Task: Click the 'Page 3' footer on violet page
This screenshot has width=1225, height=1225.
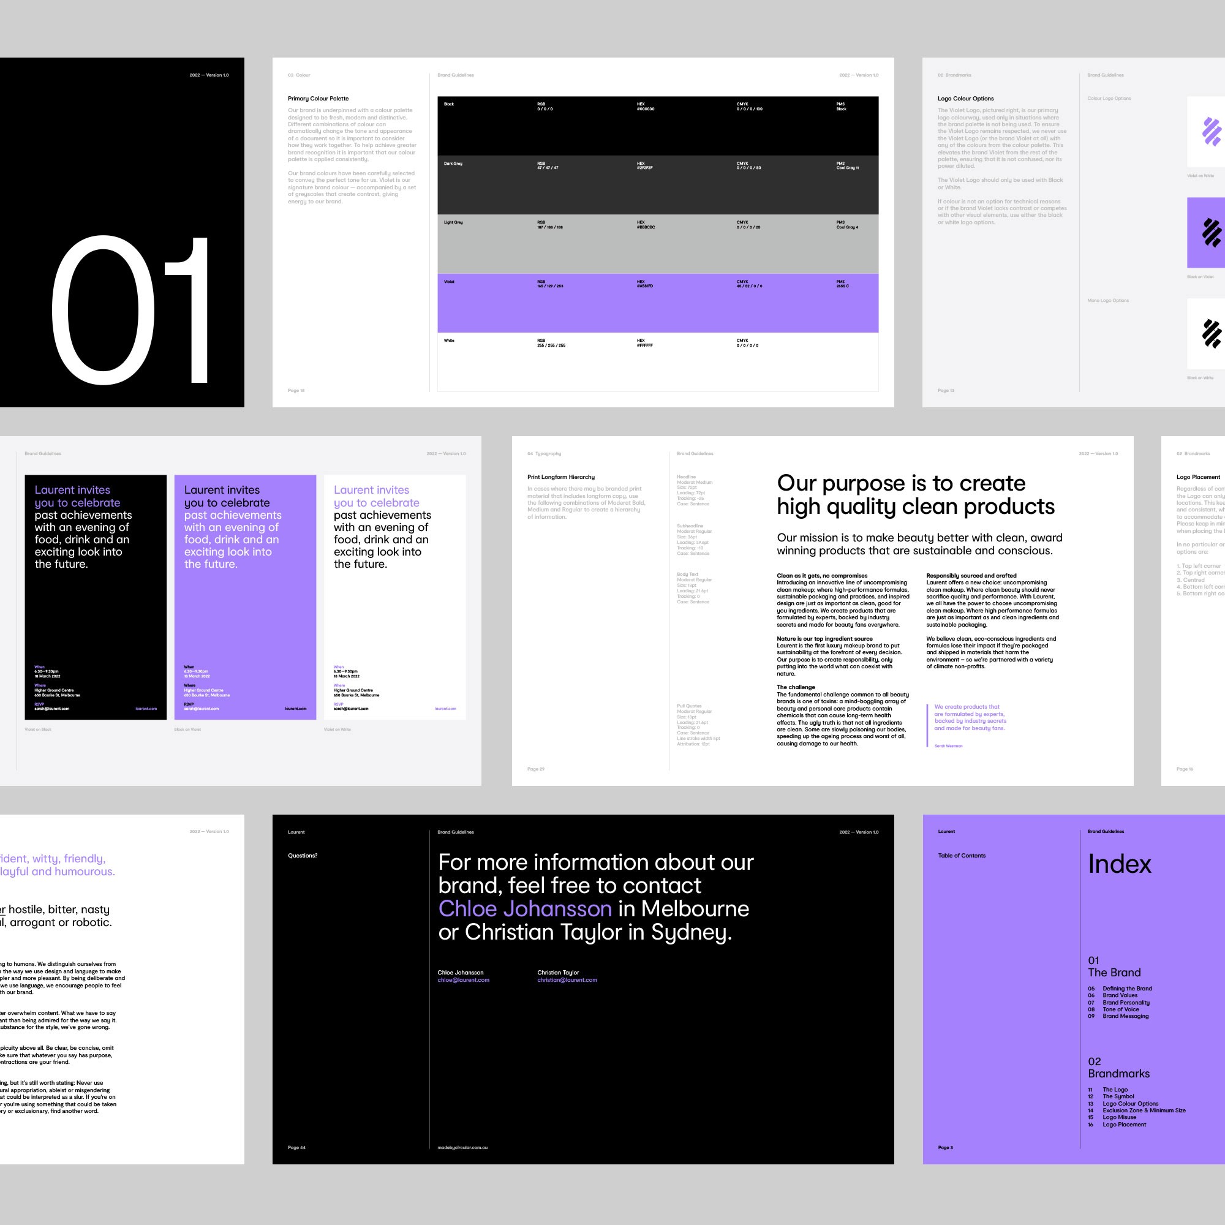Action: pos(945,1147)
